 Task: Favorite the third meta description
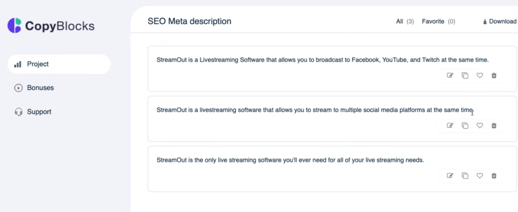coord(480,176)
